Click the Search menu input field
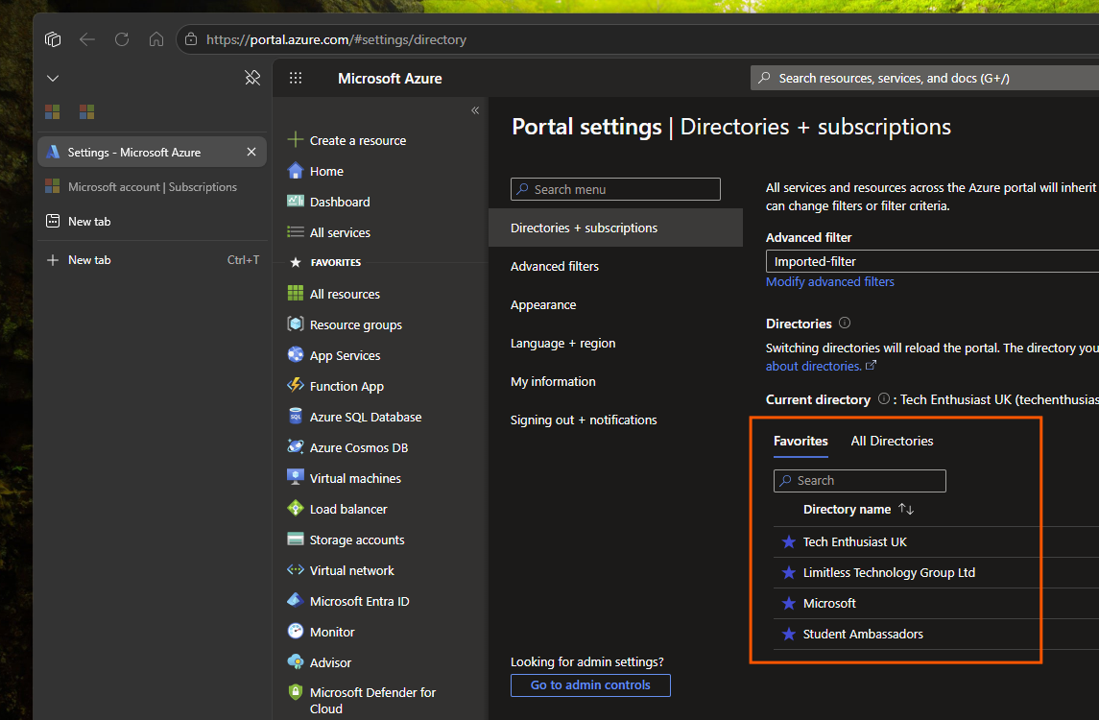The width and height of the screenshot is (1099, 720). (x=615, y=189)
